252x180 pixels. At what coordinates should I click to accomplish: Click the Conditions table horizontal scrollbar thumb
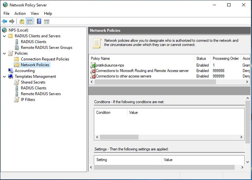coord(119,137)
